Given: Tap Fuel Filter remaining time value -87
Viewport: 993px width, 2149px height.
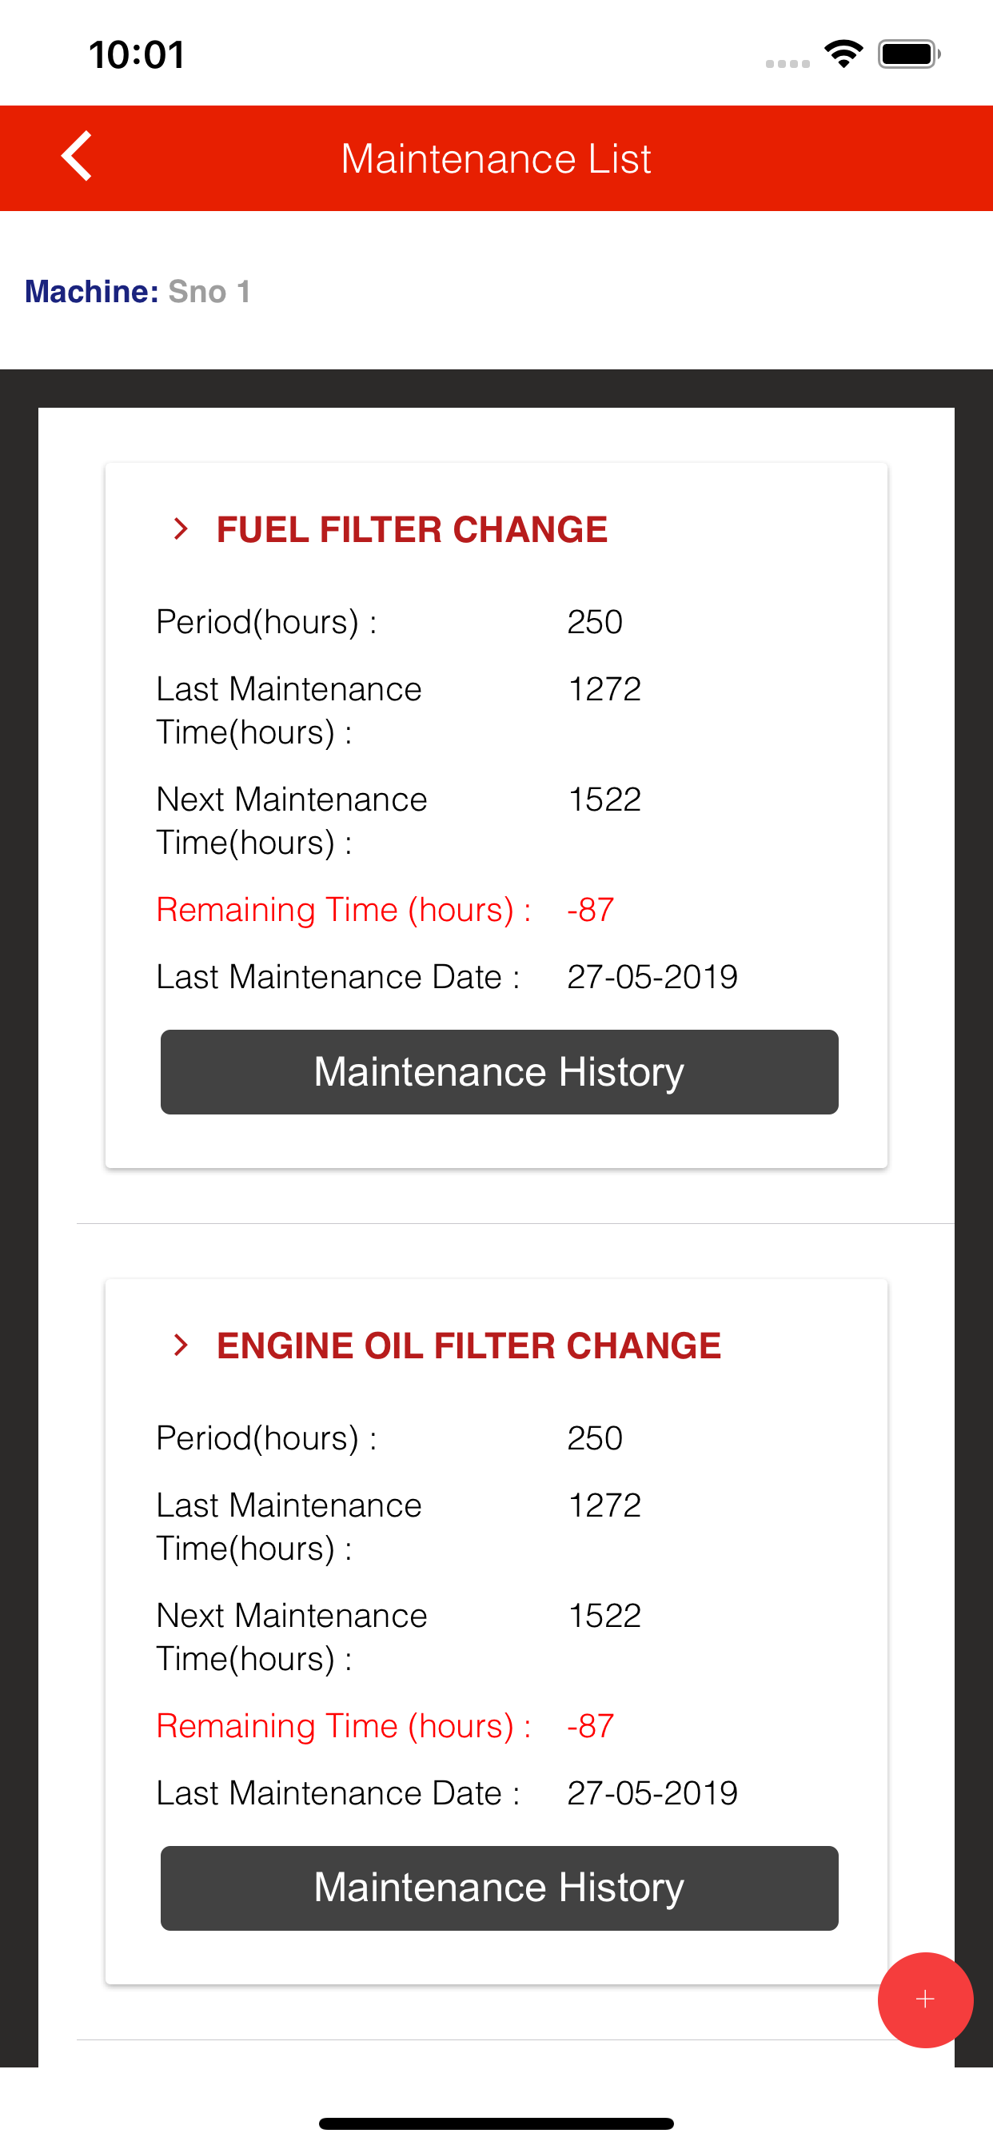Looking at the screenshot, I should (591, 909).
